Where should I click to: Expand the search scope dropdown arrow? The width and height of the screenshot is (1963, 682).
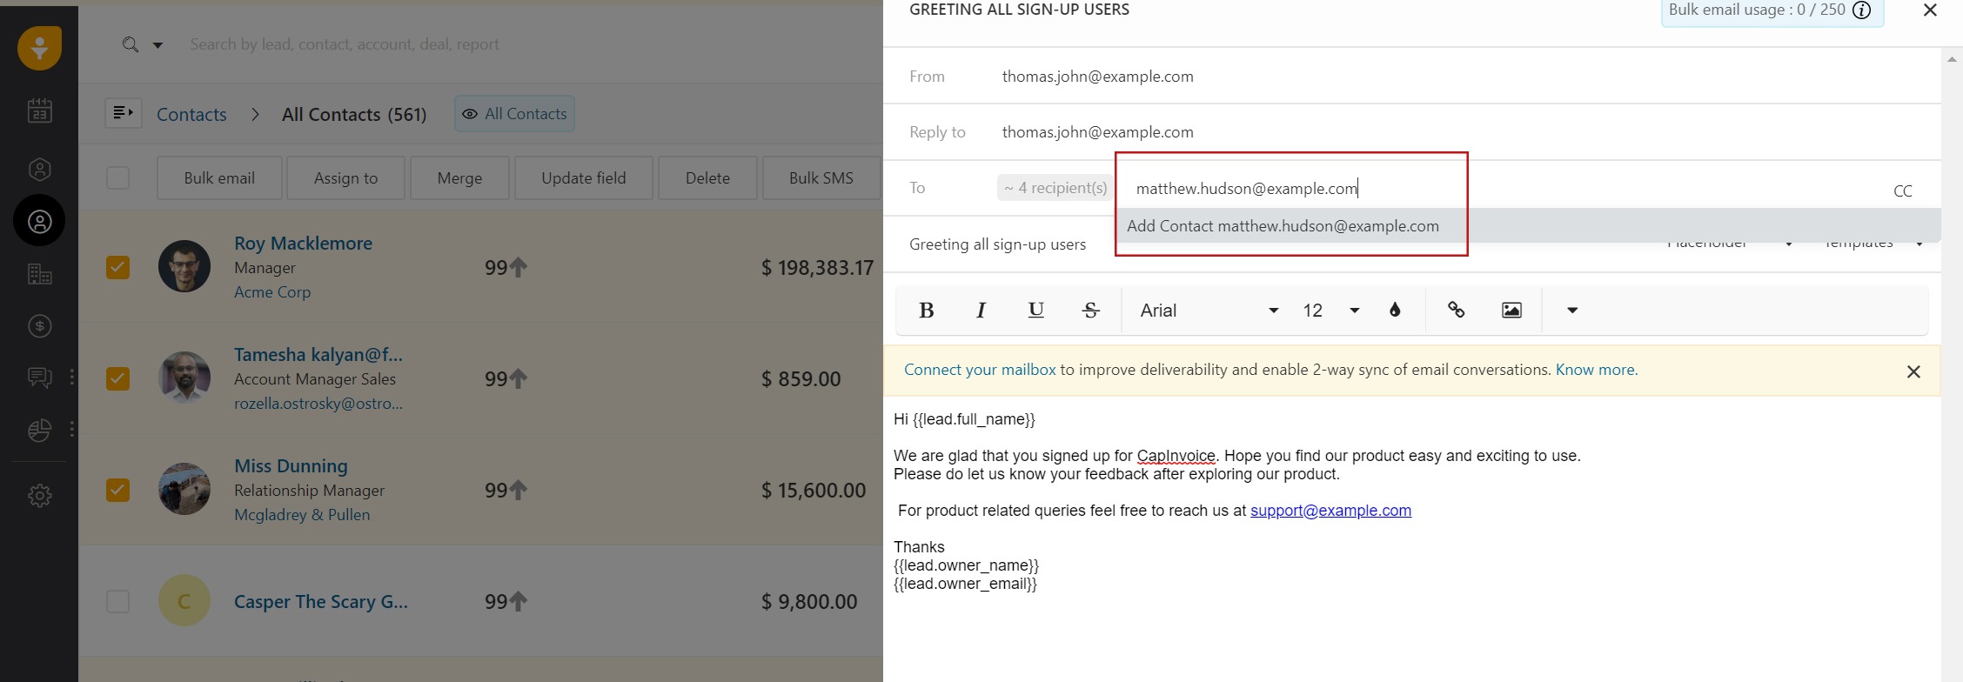coord(157,45)
